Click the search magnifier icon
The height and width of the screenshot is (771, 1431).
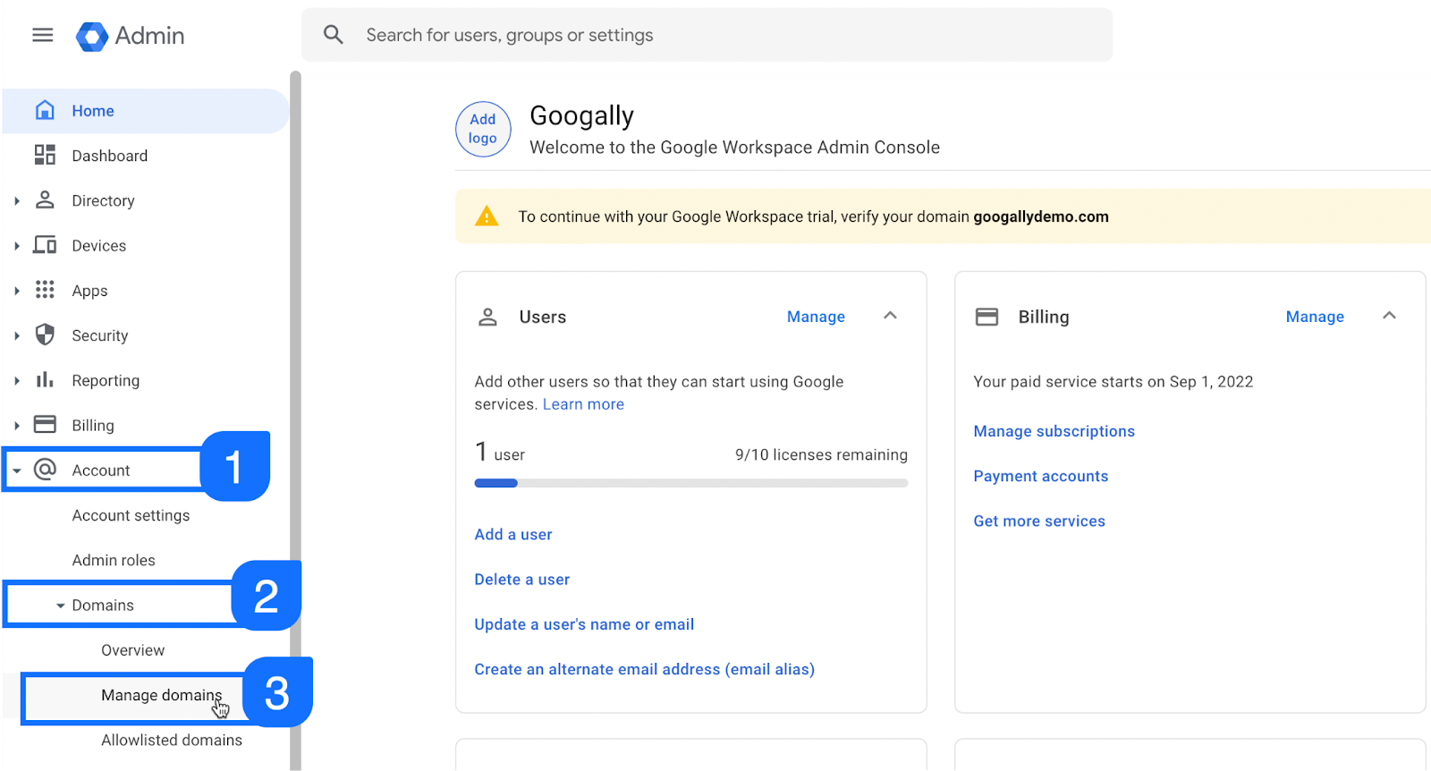[x=334, y=35]
